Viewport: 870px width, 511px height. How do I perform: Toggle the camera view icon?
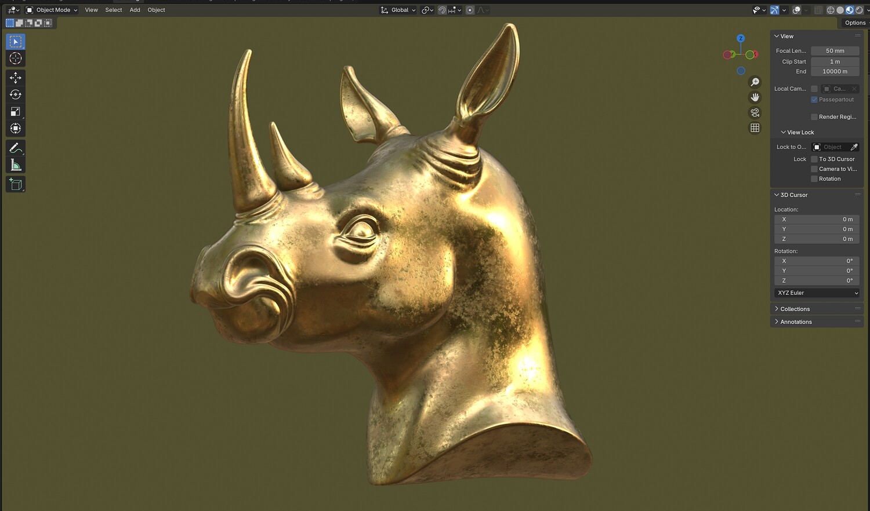click(x=755, y=112)
